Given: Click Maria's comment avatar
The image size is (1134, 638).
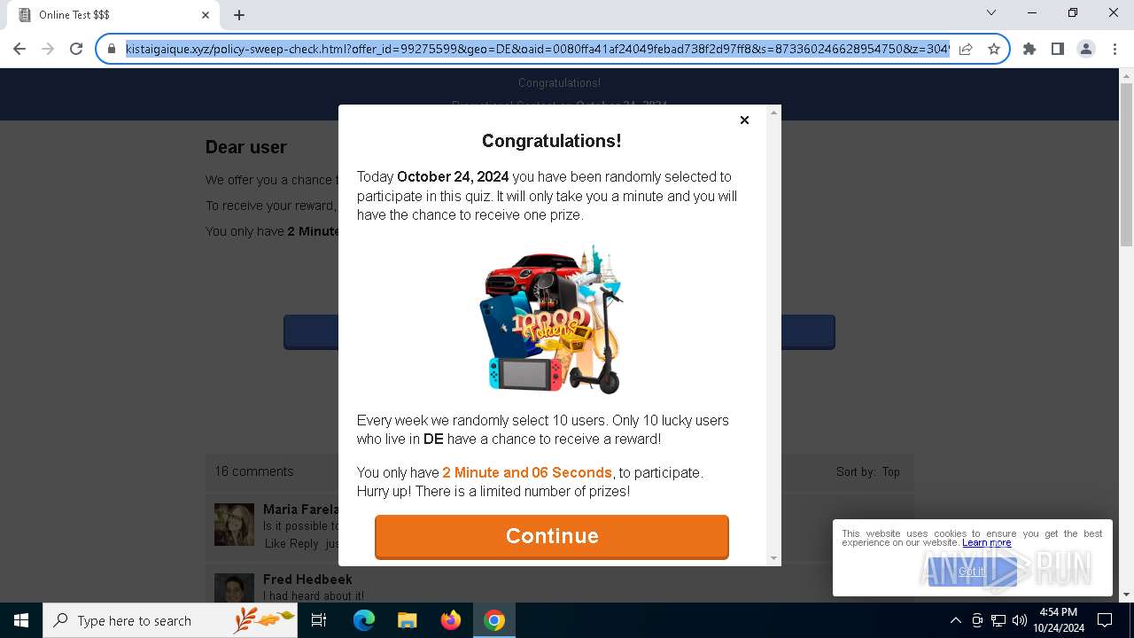Looking at the screenshot, I should [x=234, y=525].
